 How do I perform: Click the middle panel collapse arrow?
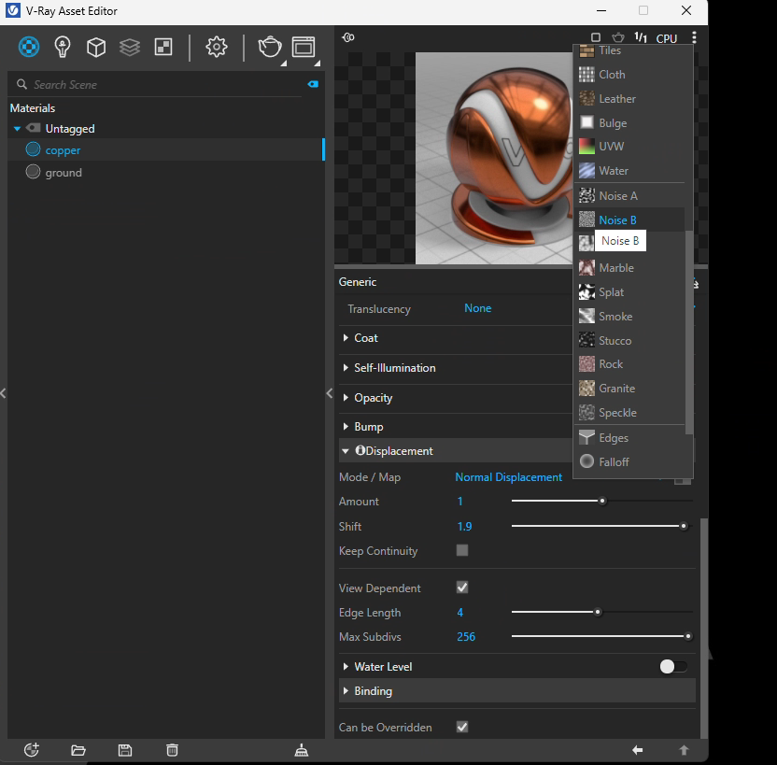330,393
